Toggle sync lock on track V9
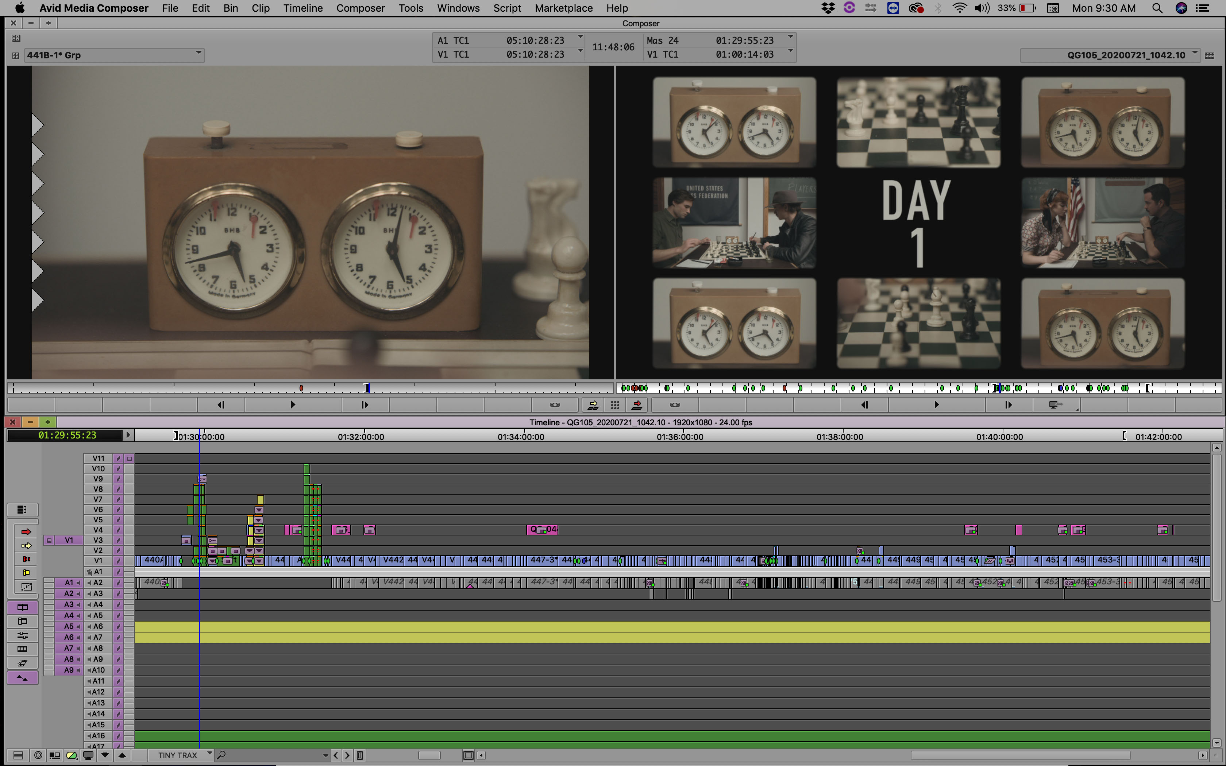 click(118, 479)
